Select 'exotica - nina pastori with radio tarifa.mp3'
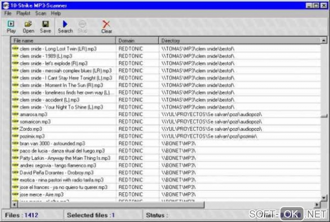This screenshot has height=222, width=330. click(x=61, y=180)
